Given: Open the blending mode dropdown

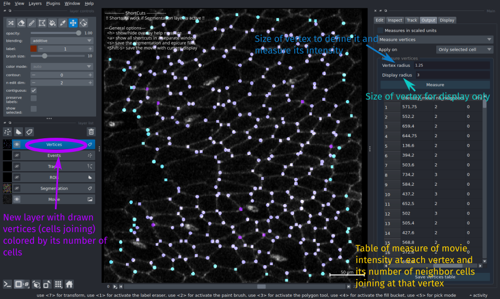Looking at the screenshot, I should click(62, 41).
